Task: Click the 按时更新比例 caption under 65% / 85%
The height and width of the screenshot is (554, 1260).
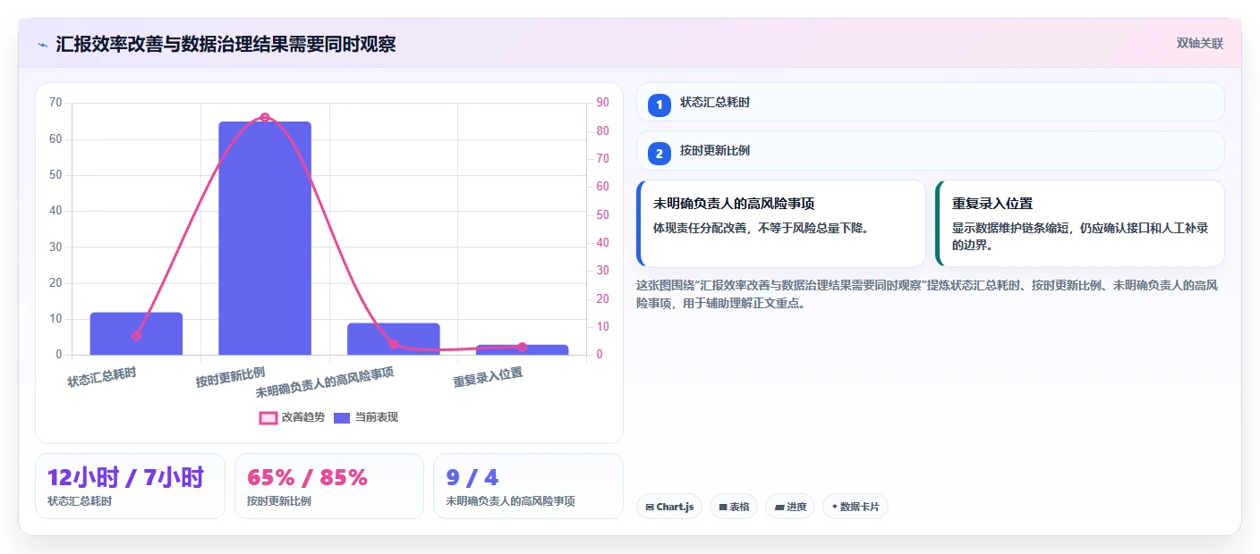Action: point(279,501)
